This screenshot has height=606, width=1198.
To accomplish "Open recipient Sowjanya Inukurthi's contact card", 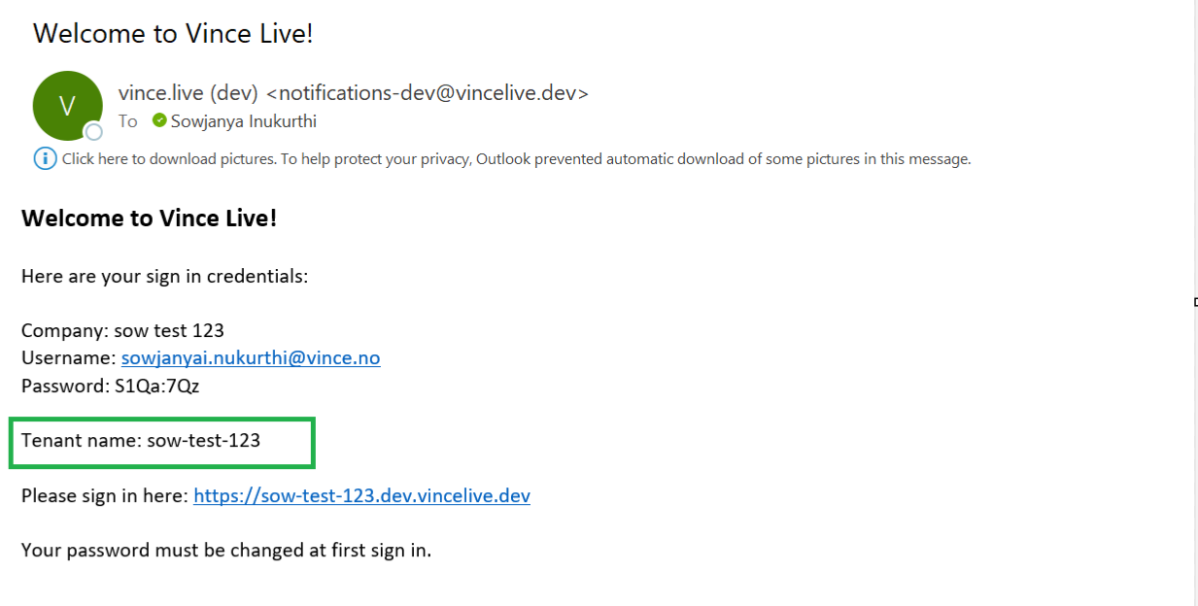I will (x=243, y=121).
